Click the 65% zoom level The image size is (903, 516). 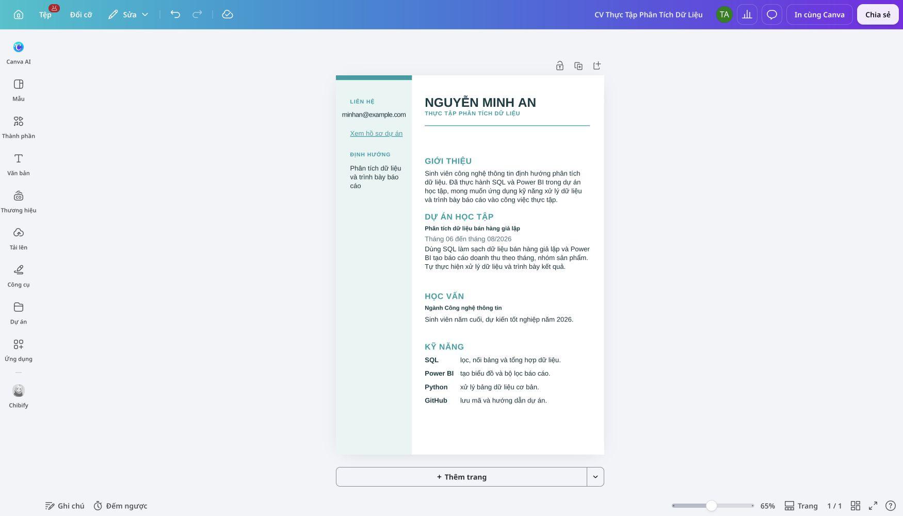click(767, 506)
